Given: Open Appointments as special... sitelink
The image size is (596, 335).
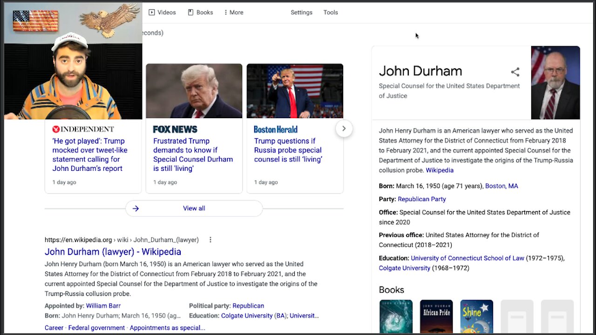Looking at the screenshot, I should click(x=167, y=328).
